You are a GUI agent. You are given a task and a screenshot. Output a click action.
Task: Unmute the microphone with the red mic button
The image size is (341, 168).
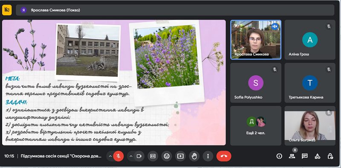pos(118,156)
